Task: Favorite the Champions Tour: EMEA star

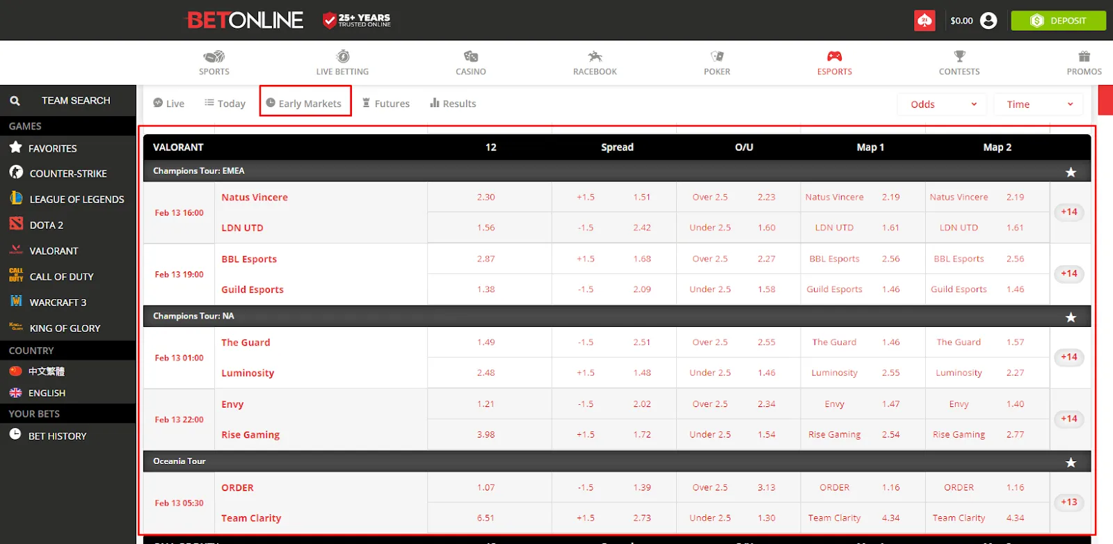Action: (1071, 172)
